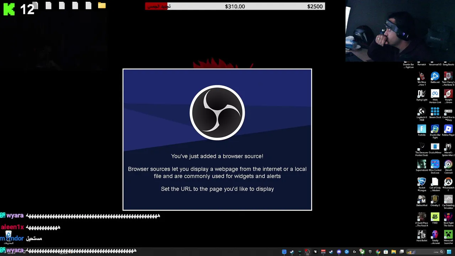455x256 pixels.
Task: Select the Voicemod V3 desktop label
Action: coord(435,65)
